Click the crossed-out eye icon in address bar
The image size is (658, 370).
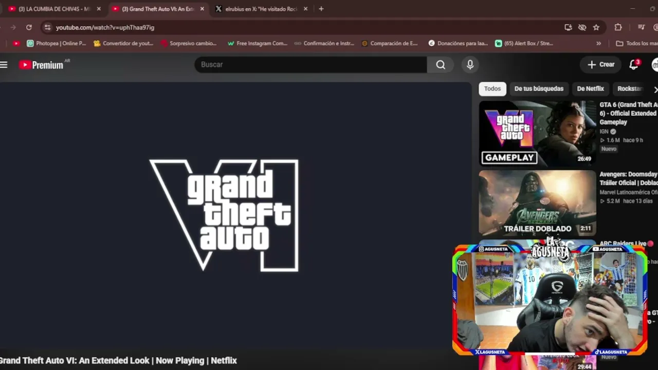click(x=582, y=27)
